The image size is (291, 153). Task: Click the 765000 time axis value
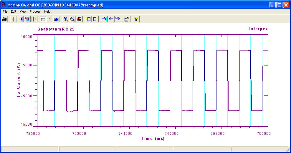point(264,133)
